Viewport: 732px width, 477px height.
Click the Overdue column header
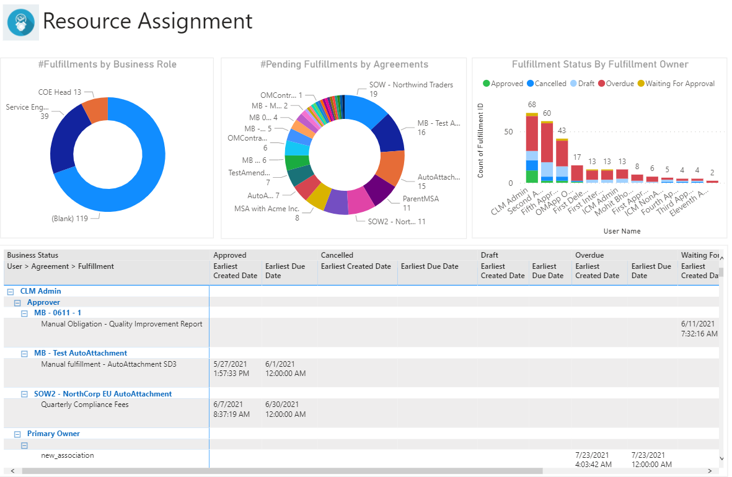588,255
